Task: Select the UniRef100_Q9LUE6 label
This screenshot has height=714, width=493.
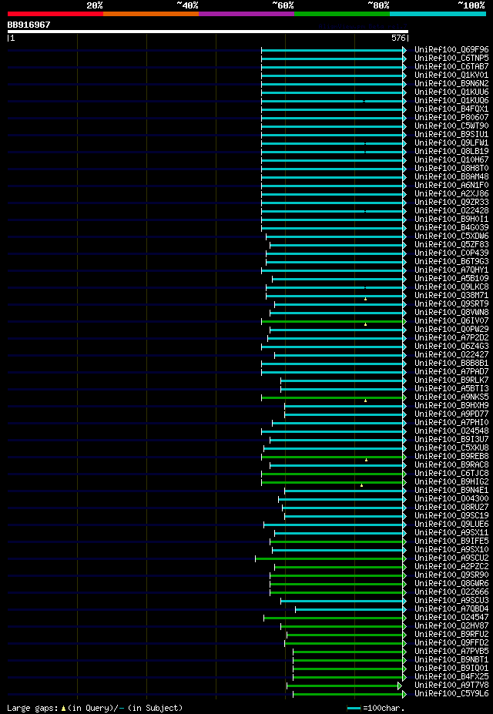Action: tap(451, 525)
